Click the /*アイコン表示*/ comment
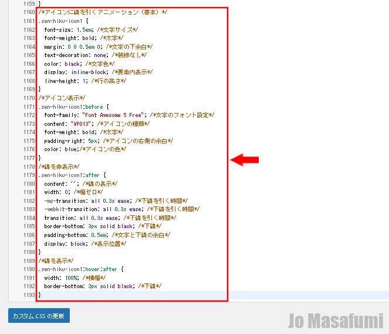Viewport: 389px width, 334px height. tap(62, 98)
